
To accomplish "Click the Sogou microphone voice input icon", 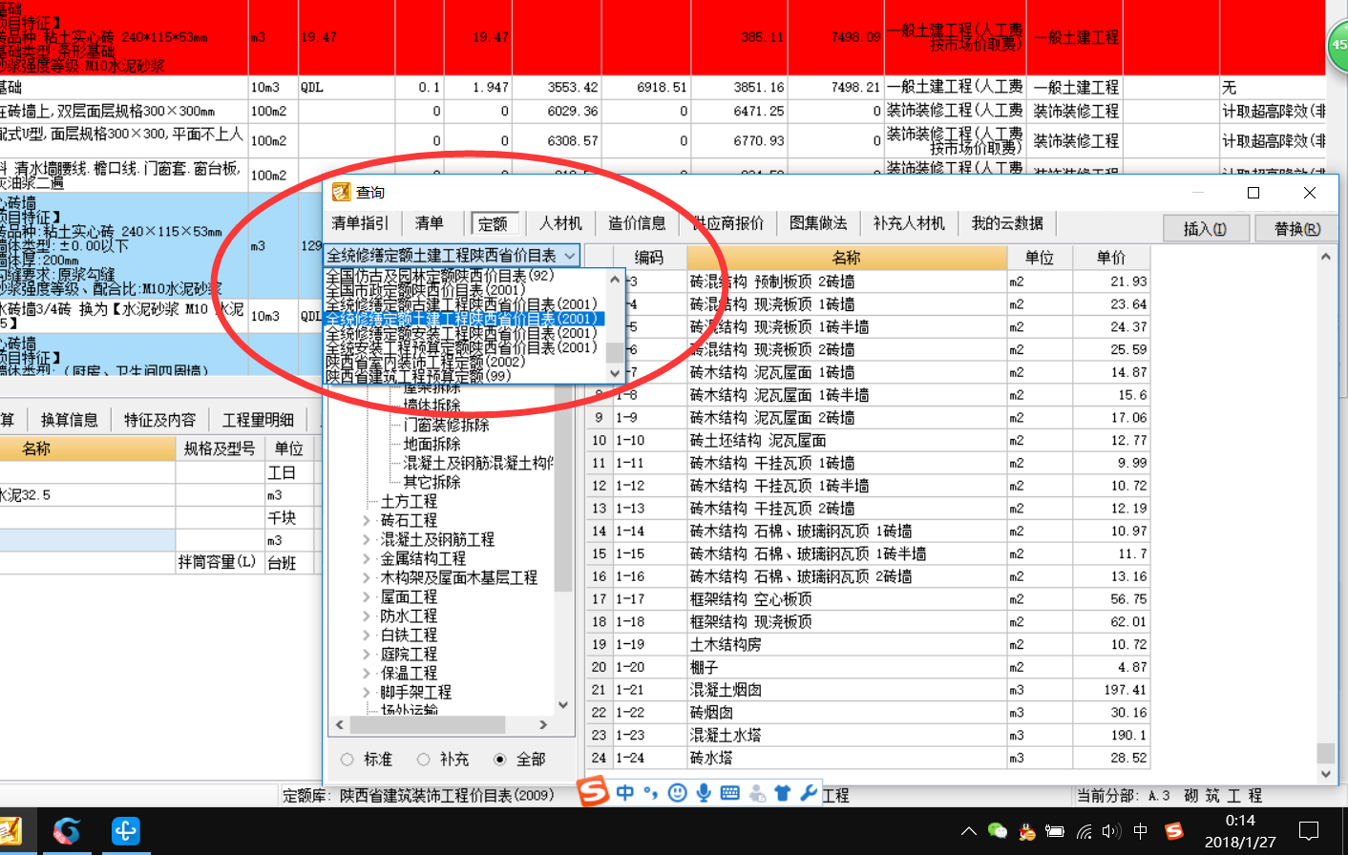I will click(704, 792).
